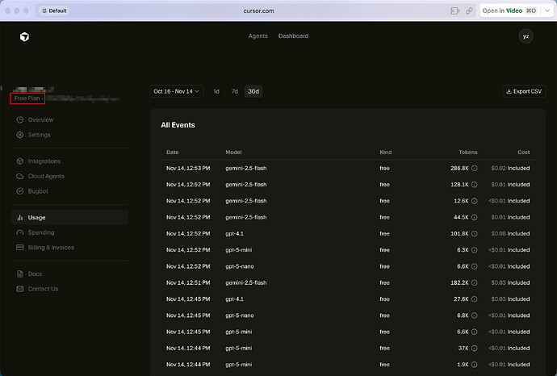The height and width of the screenshot is (376, 557).
Task: Click the Model column header
Action: (x=233, y=152)
